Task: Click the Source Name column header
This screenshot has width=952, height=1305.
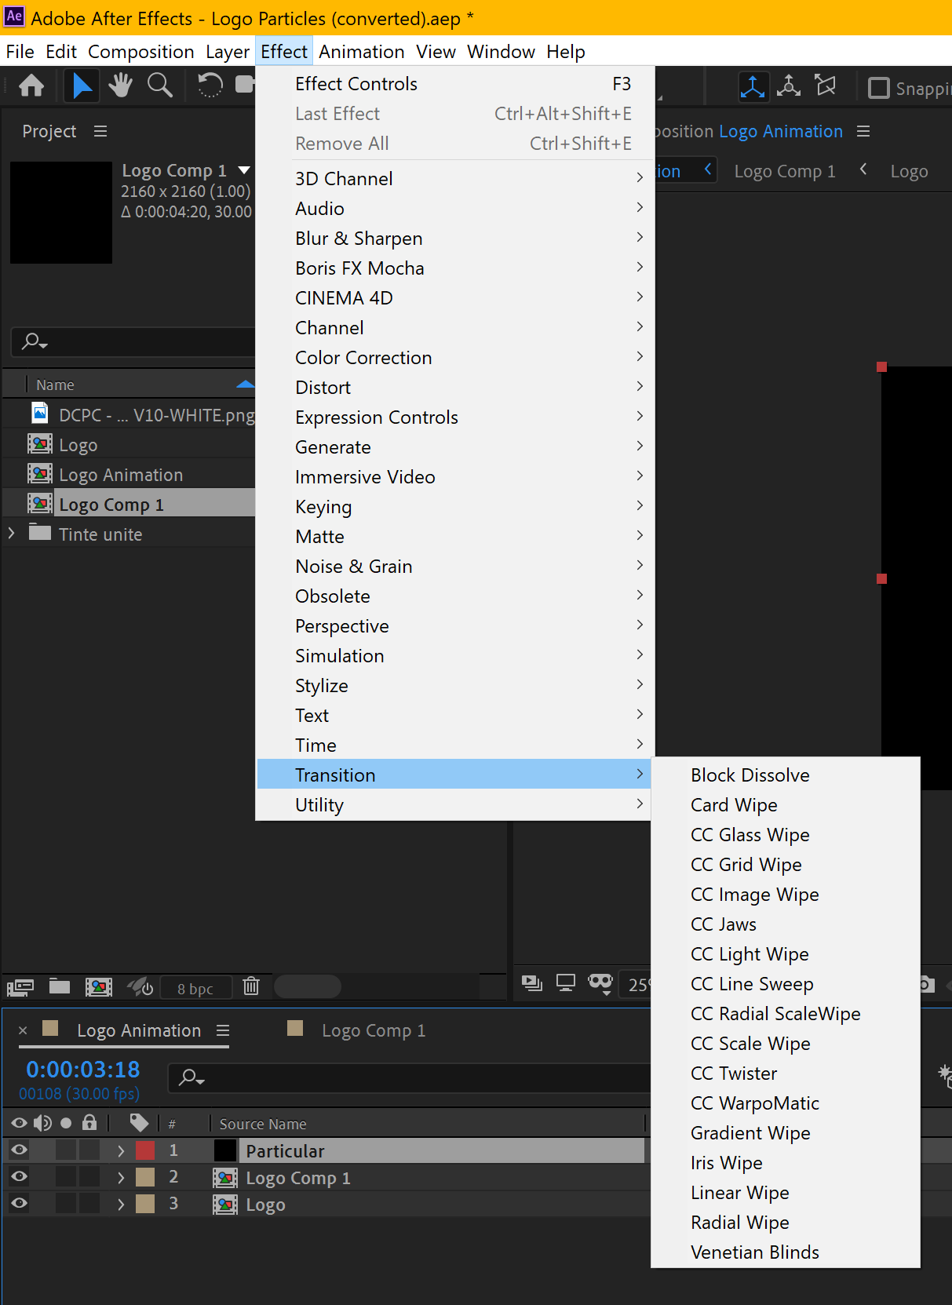Action: pyautogui.click(x=263, y=1124)
